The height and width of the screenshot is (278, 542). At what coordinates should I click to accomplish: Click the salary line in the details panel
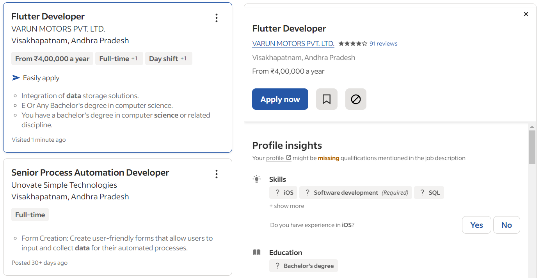click(288, 71)
